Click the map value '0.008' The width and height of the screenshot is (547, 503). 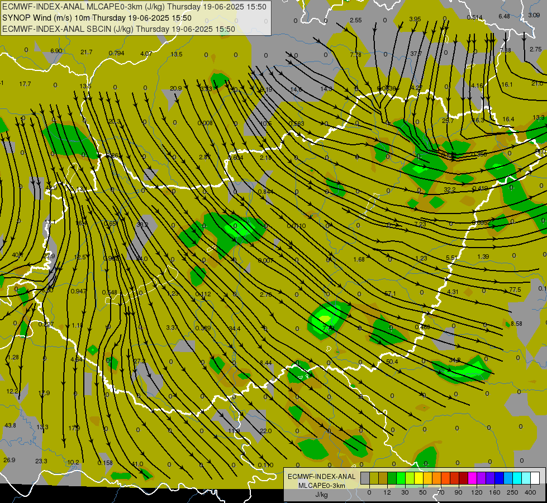pos(205,123)
